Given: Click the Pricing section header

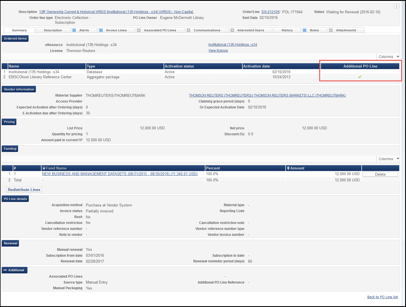Looking at the screenshot, I should click(x=9, y=122).
